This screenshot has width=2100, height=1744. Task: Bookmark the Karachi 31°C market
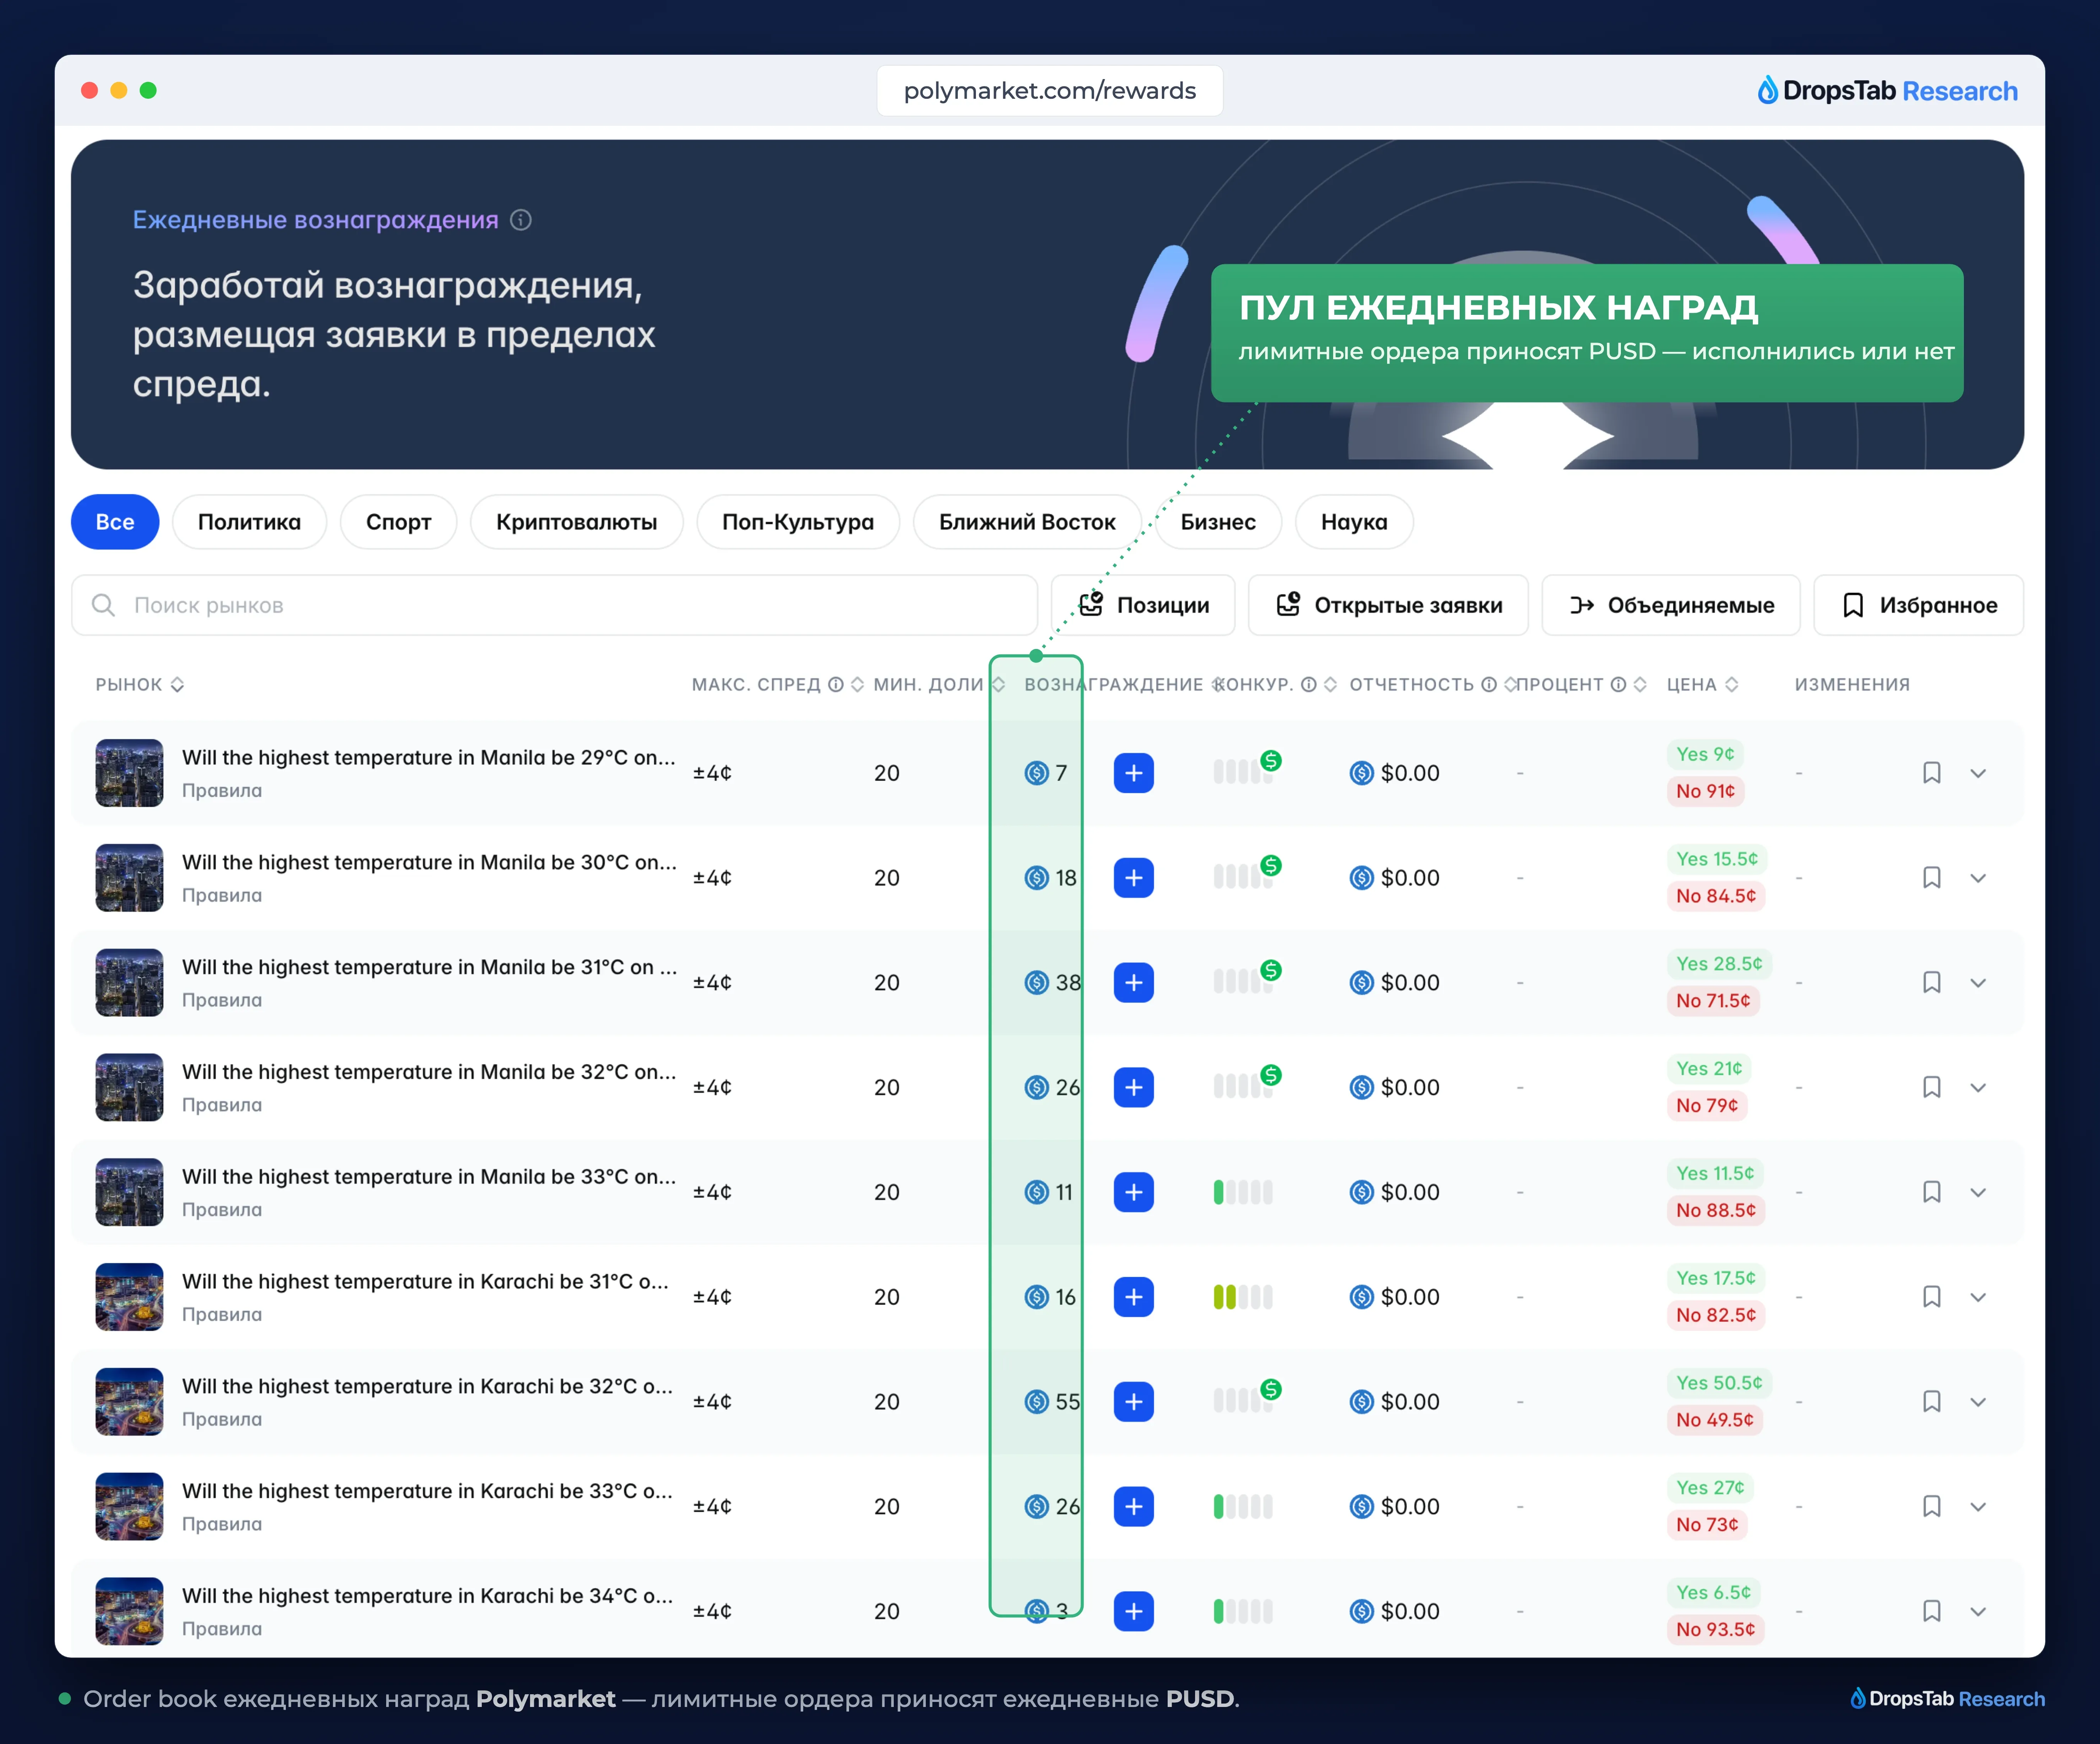pos(1932,1297)
